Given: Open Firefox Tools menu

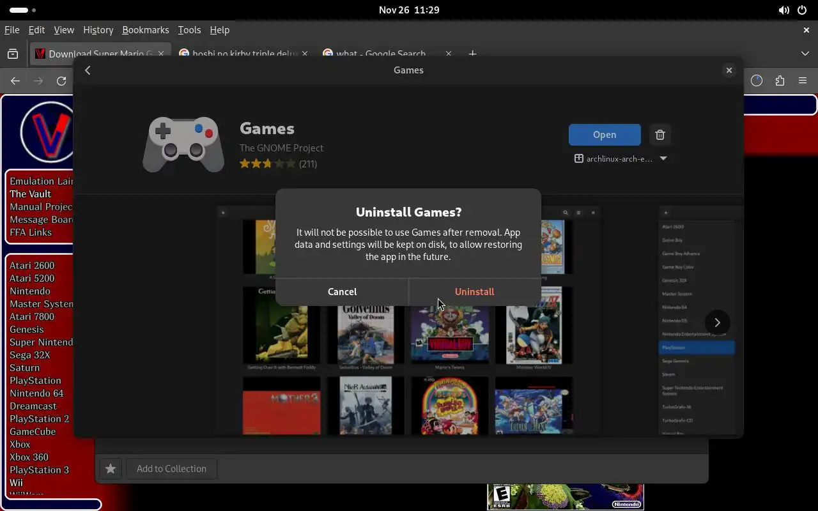Looking at the screenshot, I should tap(189, 30).
